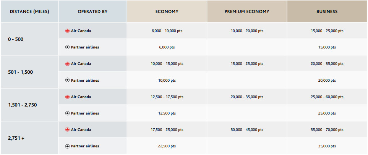368x155 pixels.
Task: Click Partner airlines icon in 1,501 - 2,750 row
Action: (x=68, y=113)
